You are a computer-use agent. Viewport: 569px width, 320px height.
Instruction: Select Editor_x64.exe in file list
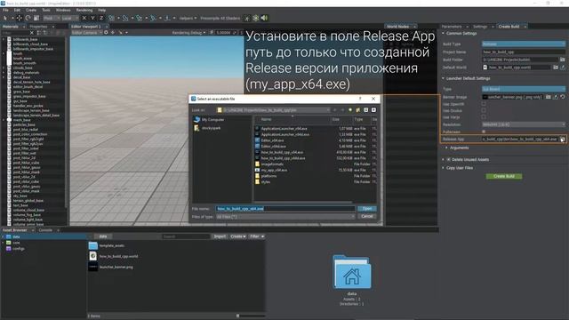coord(272,140)
